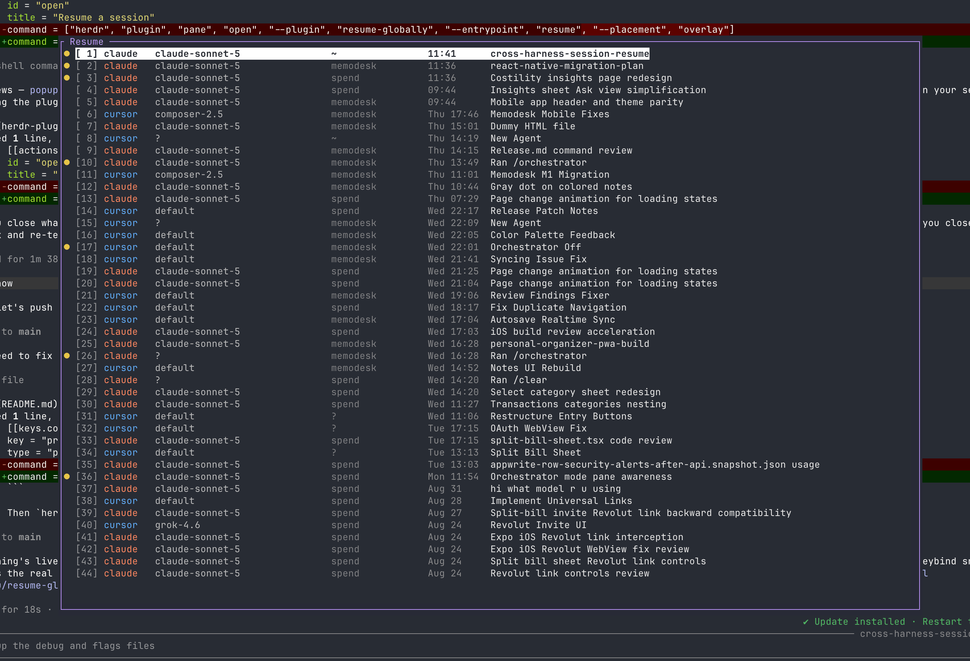Click the yellow dot beside react-native-migration-plan
970x661 pixels.
[x=67, y=66]
